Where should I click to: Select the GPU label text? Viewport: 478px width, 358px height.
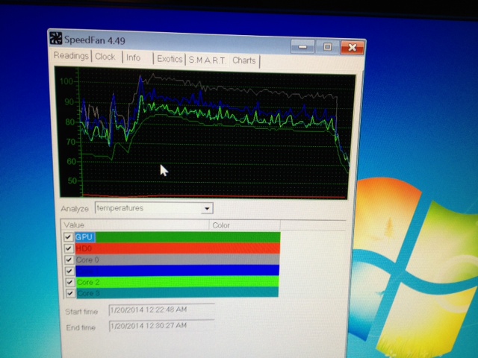(84, 237)
